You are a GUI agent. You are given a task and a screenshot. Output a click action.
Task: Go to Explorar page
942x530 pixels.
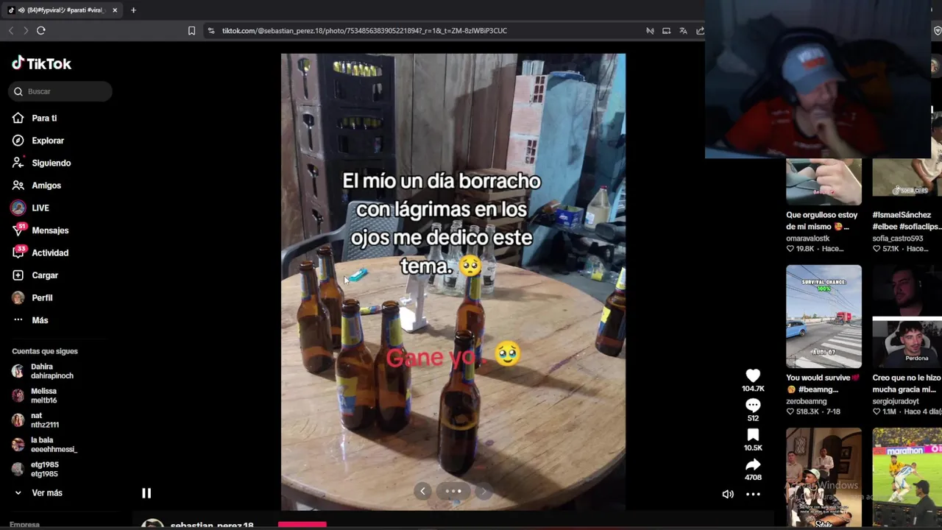click(x=38, y=141)
